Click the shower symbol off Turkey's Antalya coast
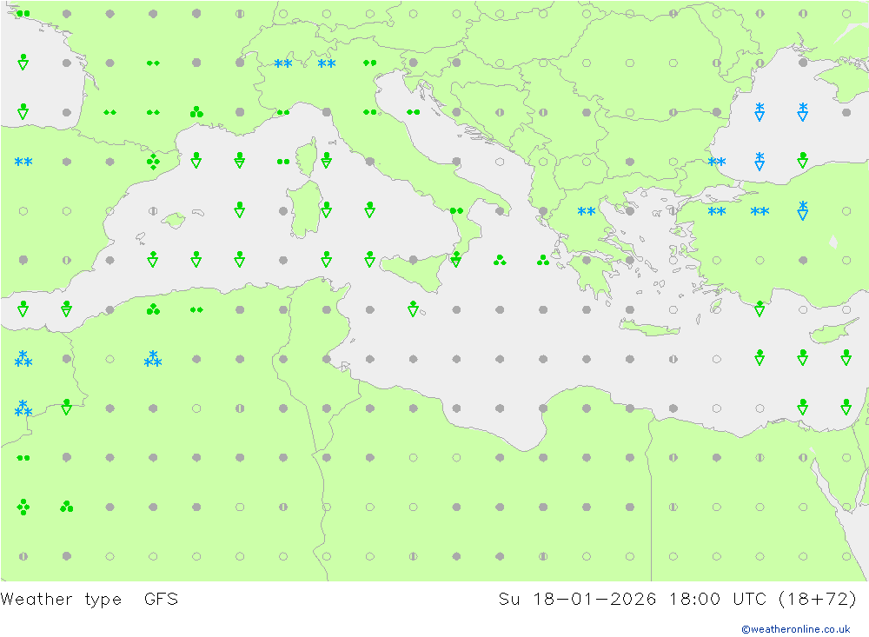869x637 pixels. [760, 309]
